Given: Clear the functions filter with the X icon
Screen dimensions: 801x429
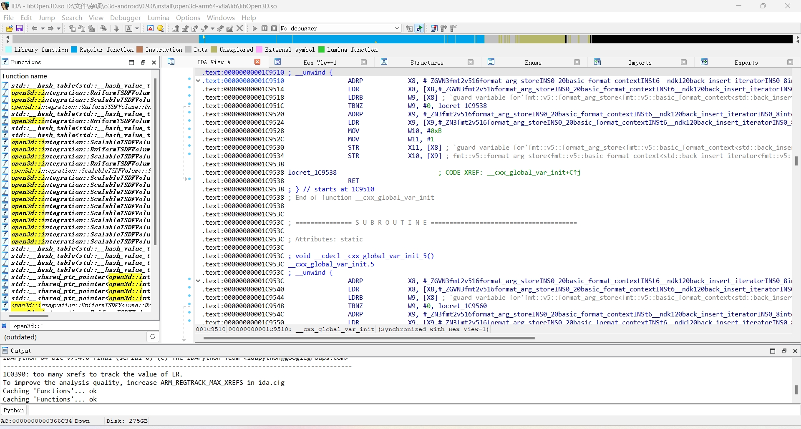Looking at the screenshot, I should coord(4,326).
